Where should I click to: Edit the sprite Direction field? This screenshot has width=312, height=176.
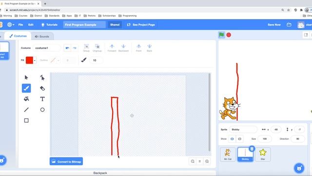tap(298, 139)
